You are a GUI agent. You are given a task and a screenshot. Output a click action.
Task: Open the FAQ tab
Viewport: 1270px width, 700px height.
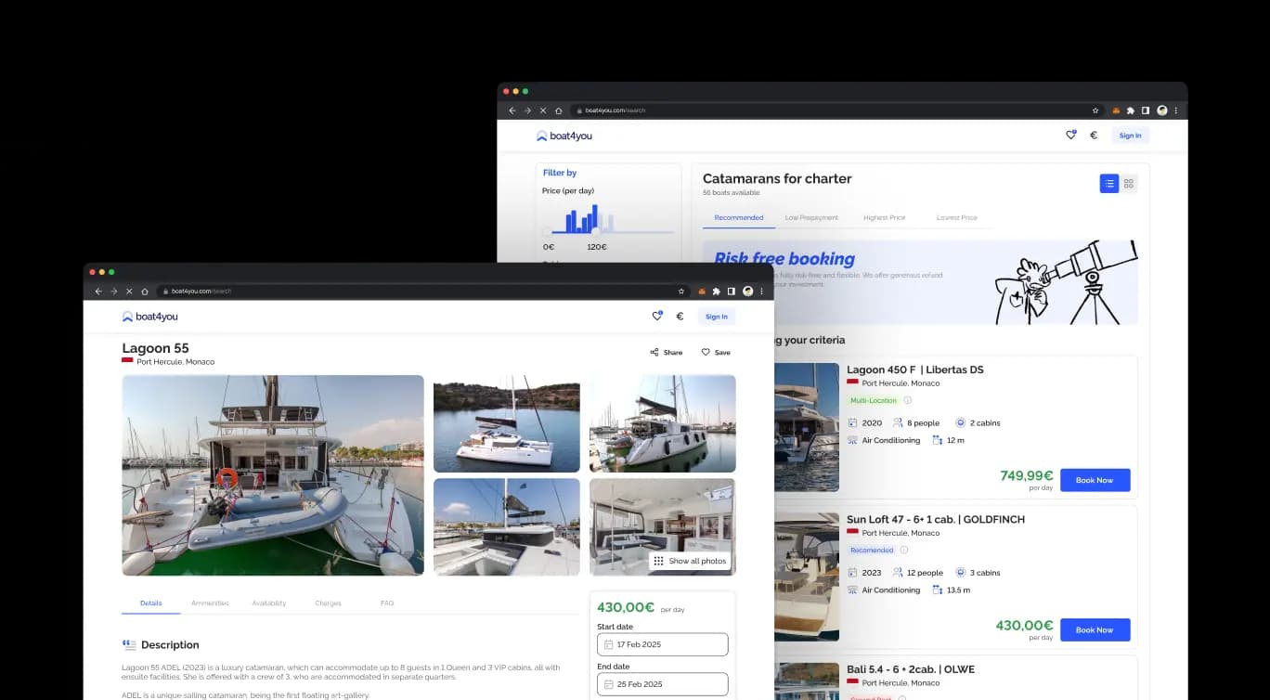[x=387, y=603]
